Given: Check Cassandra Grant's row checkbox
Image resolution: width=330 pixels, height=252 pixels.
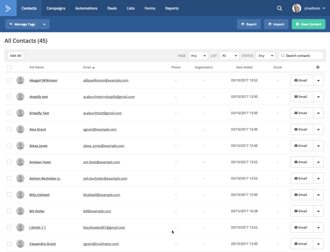Looking at the screenshot, I should click(x=9, y=244).
